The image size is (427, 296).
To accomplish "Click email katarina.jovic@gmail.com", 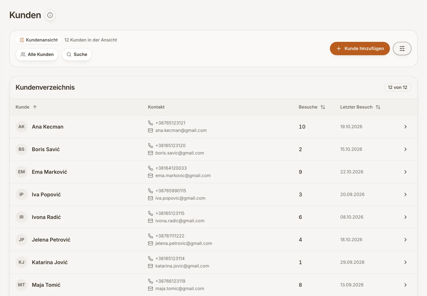I will [x=182, y=266].
